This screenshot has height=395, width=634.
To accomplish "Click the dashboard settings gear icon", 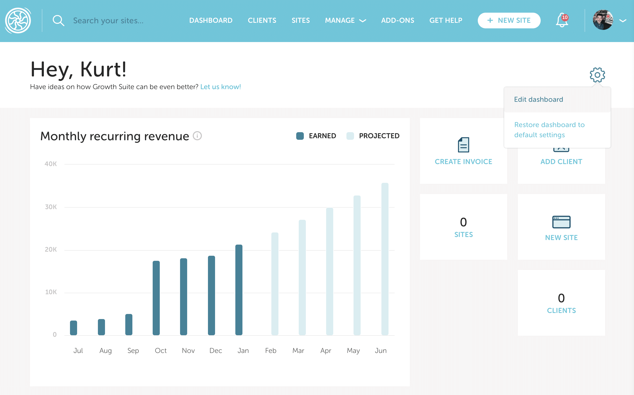I will coord(597,75).
